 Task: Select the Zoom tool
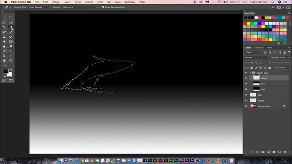[x=11, y=61]
